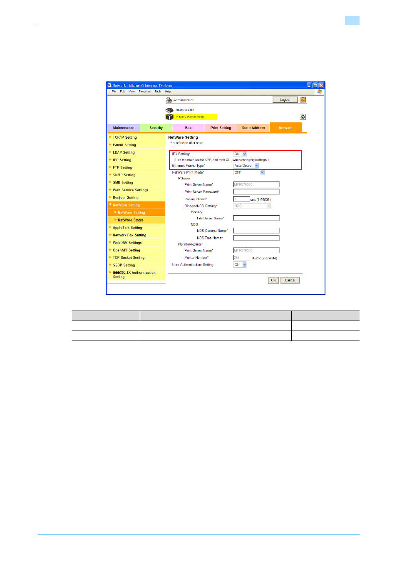Collapse the NetWare Setting parent menu entry
Screen dimensions: 397x562
[x=136, y=205]
